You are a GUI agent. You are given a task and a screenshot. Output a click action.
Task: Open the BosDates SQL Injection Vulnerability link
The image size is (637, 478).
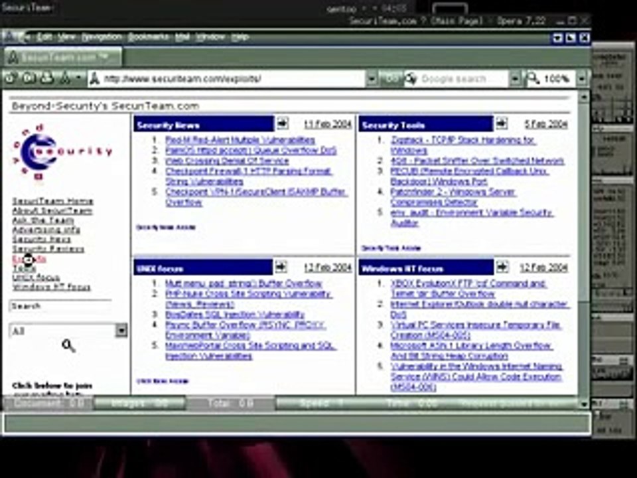235,315
